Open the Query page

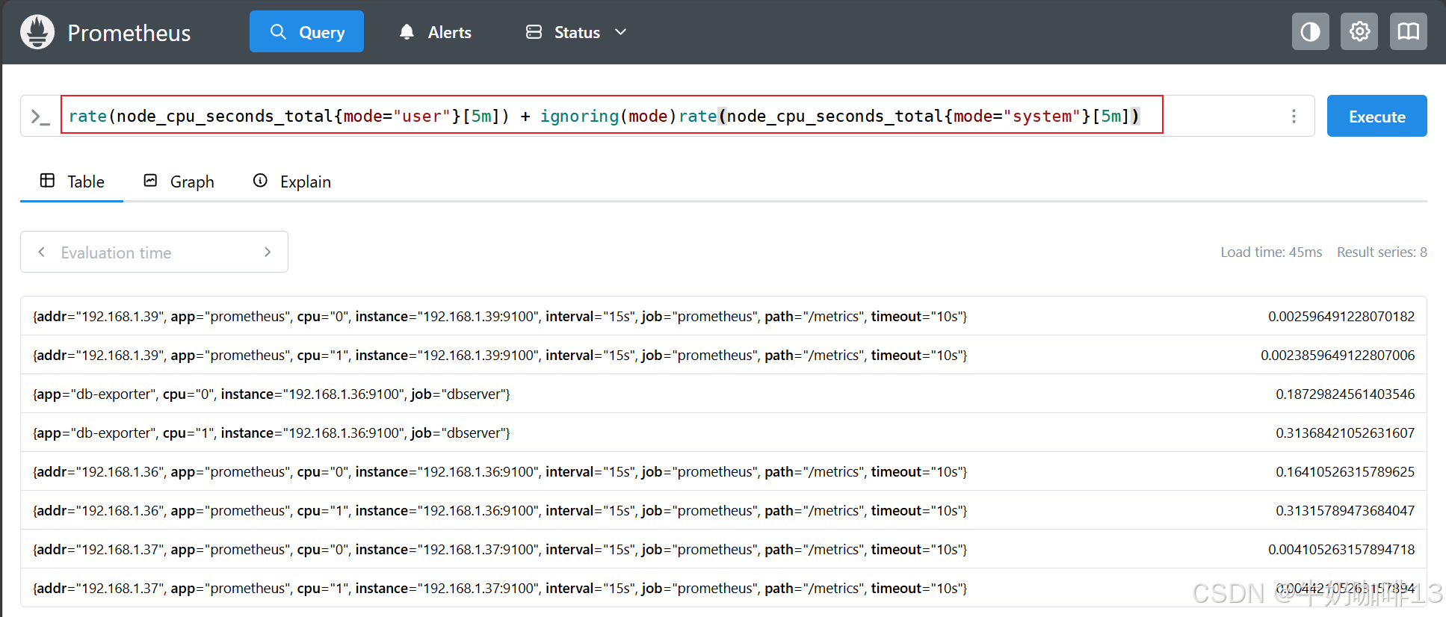tap(306, 31)
